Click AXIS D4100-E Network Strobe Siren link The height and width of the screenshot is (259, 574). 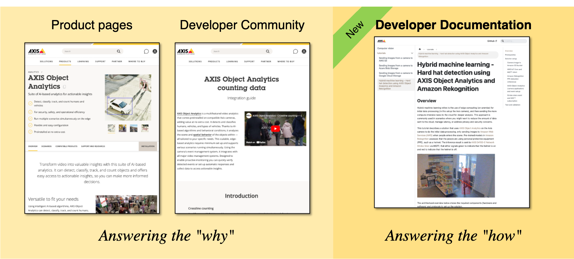(x=455, y=144)
